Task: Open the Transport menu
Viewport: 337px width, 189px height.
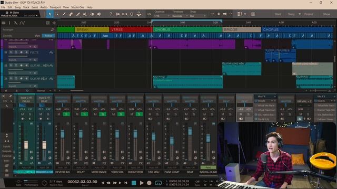Action: click(x=55, y=7)
